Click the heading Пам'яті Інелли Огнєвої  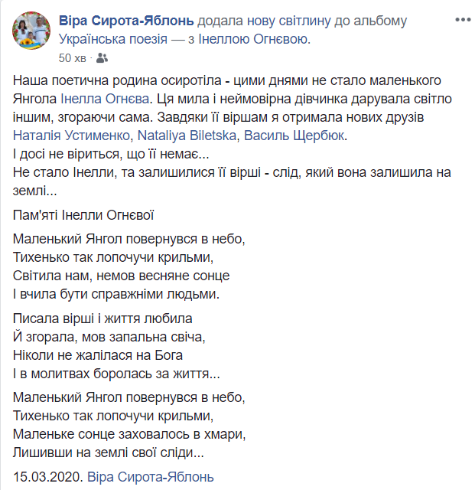coord(83,215)
